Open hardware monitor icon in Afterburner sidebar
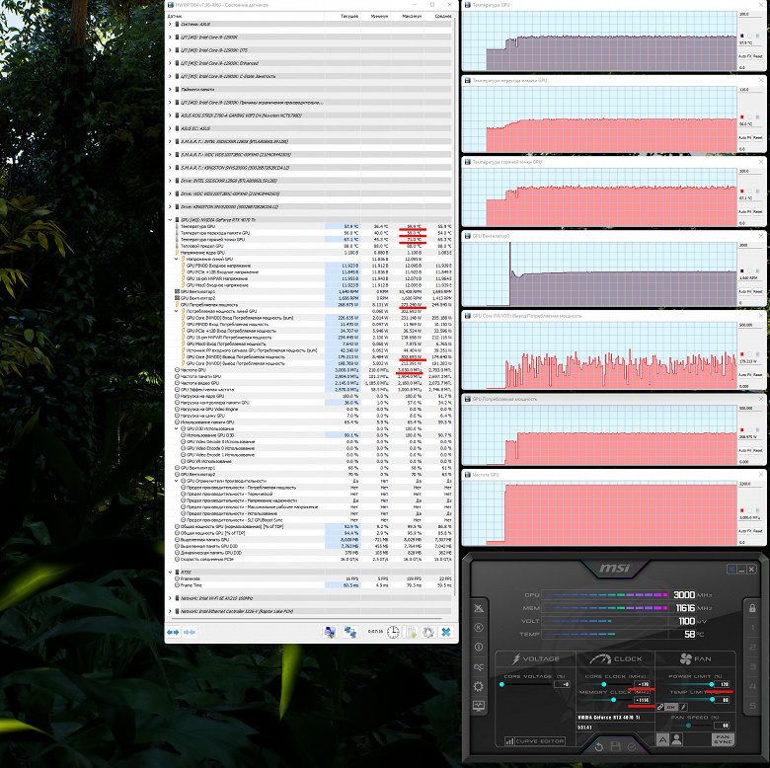770x768 pixels. [x=479, y=706]
